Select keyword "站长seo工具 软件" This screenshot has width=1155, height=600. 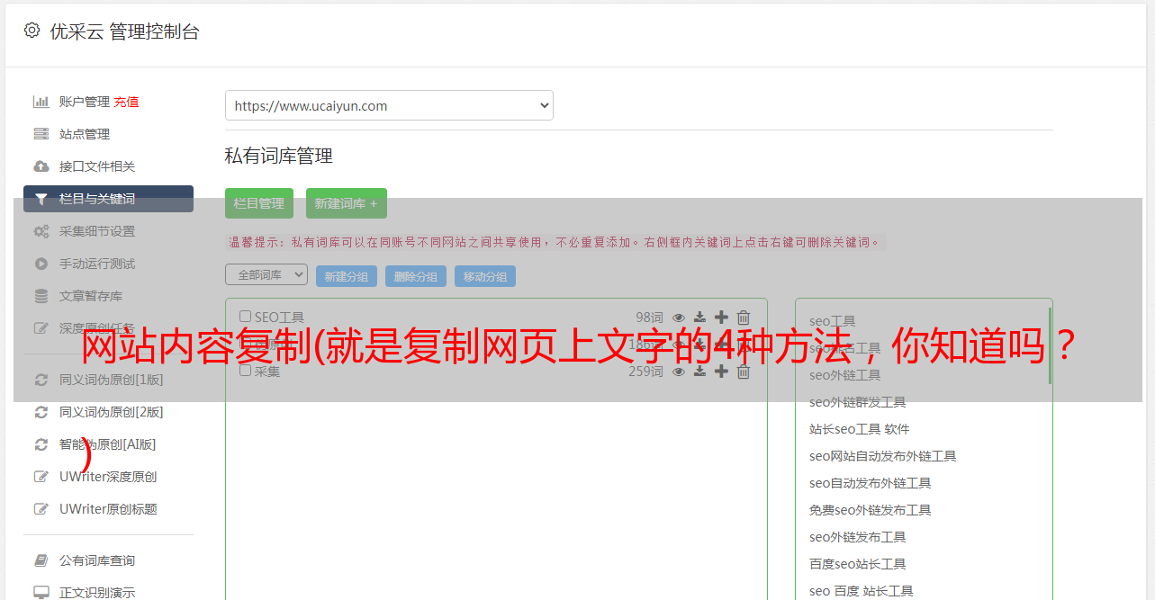click(x=860, y=429)
